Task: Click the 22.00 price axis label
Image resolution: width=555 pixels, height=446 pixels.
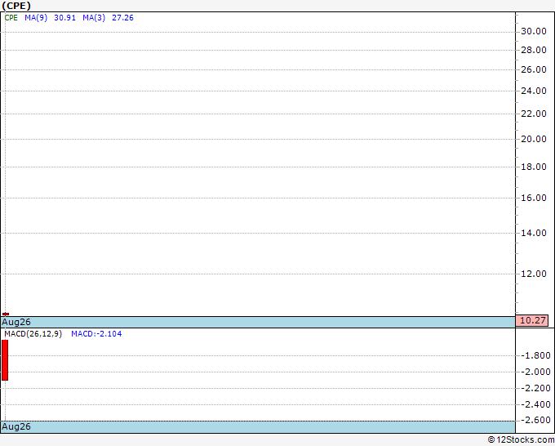Action: coord(534,114)
